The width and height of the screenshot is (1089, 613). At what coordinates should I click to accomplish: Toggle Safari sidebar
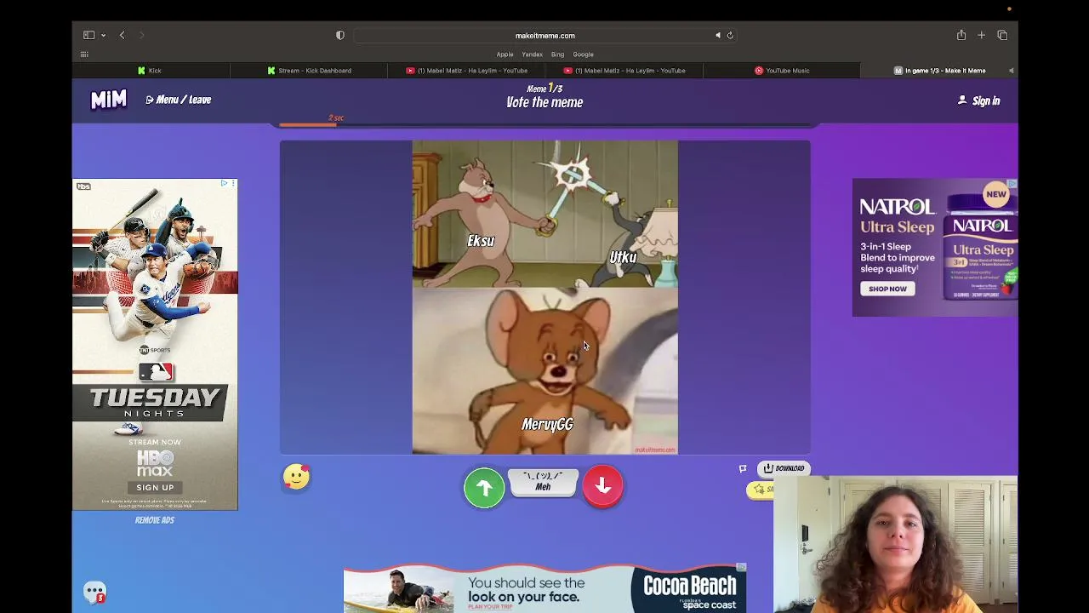click(88, 35)
